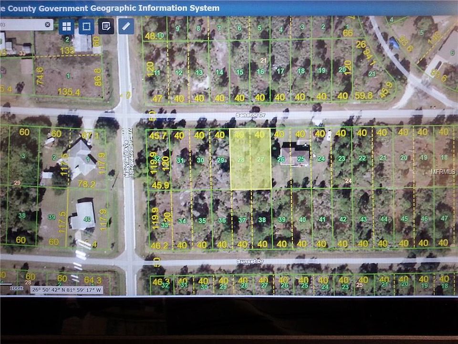
Task: Select the yellow highlighted parcel, lots 27-28
Action: pos(250,159)
